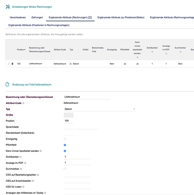Click the help icon under Sichtbarkeit column header
The image size is (194, 195).
(x=152, y=52)
